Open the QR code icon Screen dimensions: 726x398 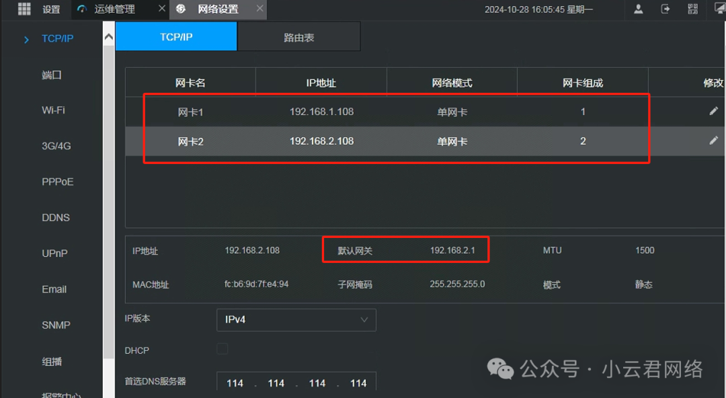point(692,9)
